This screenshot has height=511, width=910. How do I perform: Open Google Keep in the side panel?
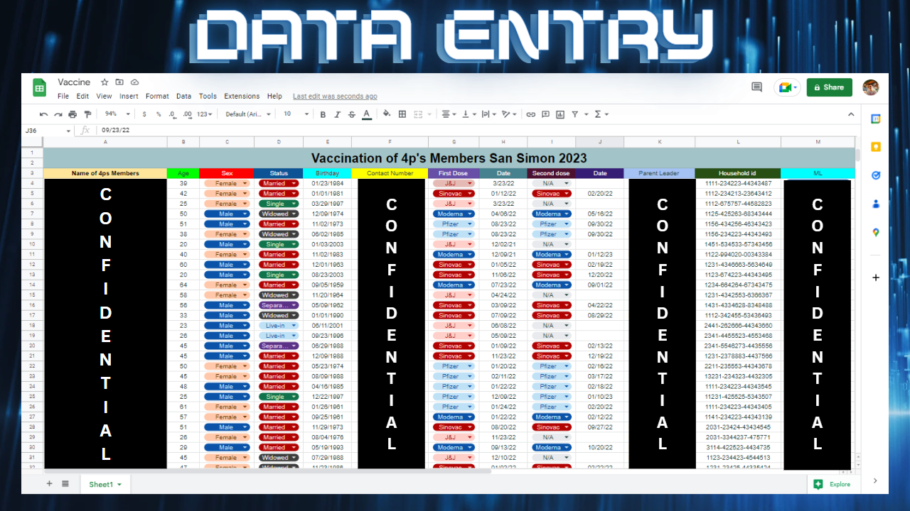tap(876, 147)
